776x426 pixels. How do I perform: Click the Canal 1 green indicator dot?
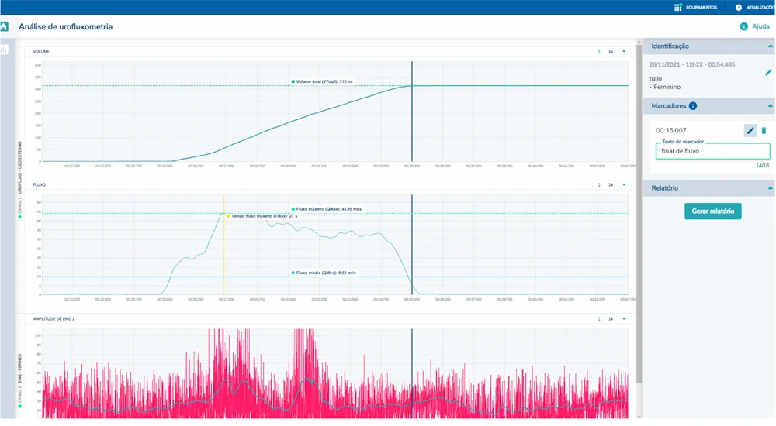coord(20,217)
